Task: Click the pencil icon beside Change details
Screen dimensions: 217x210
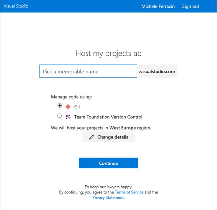Action: (91, 137)
